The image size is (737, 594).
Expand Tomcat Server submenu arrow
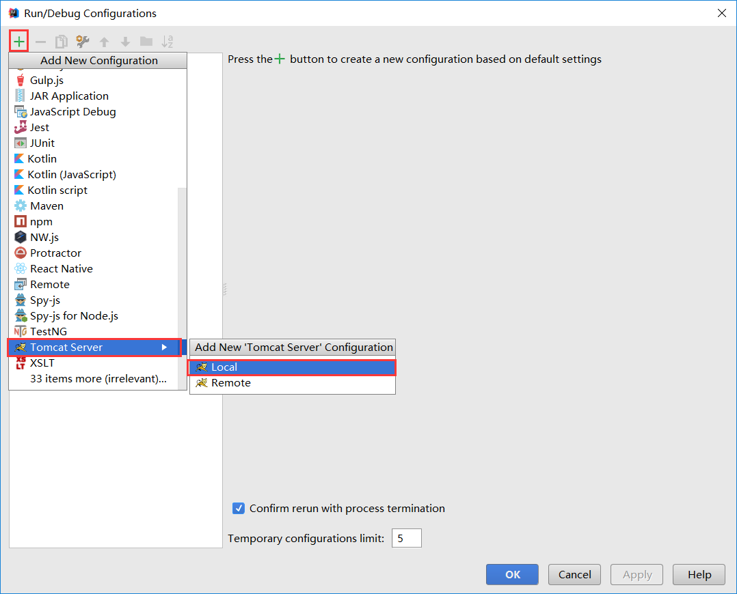pos(165,348)
